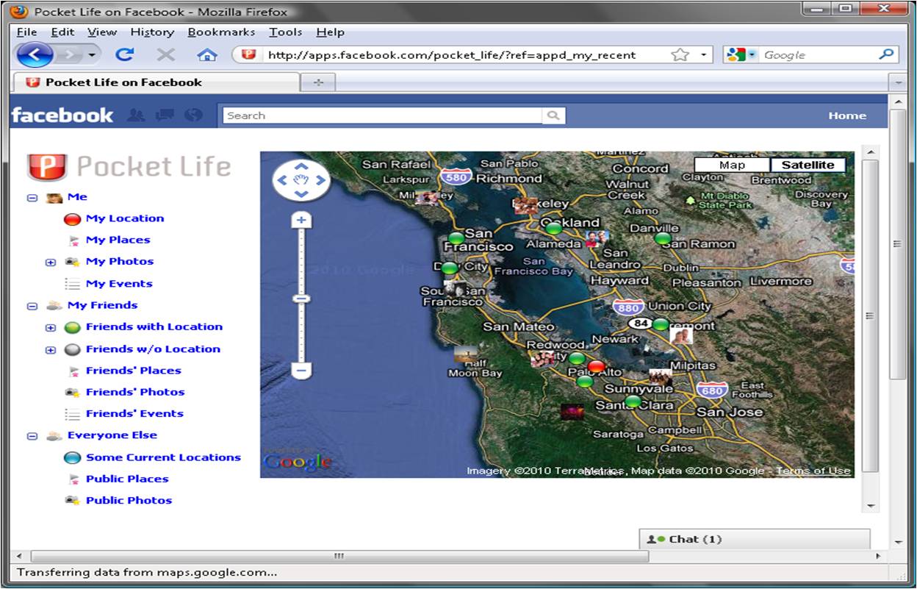
Task: Open the search engine selector dropdown
Action: click(x=752, y=55)
